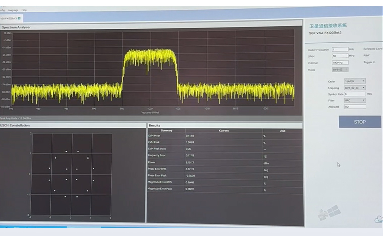Image resolution: width=383 pixels, height=236 pixels.
Task: Open the Order 16APSK dropdown
Action: point(355,81)
